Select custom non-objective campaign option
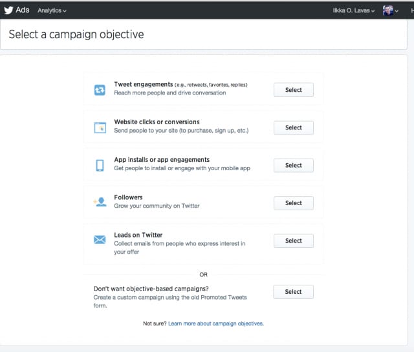Image resolution: width=414 pixels, height=352 pixels. pos(293,292)
